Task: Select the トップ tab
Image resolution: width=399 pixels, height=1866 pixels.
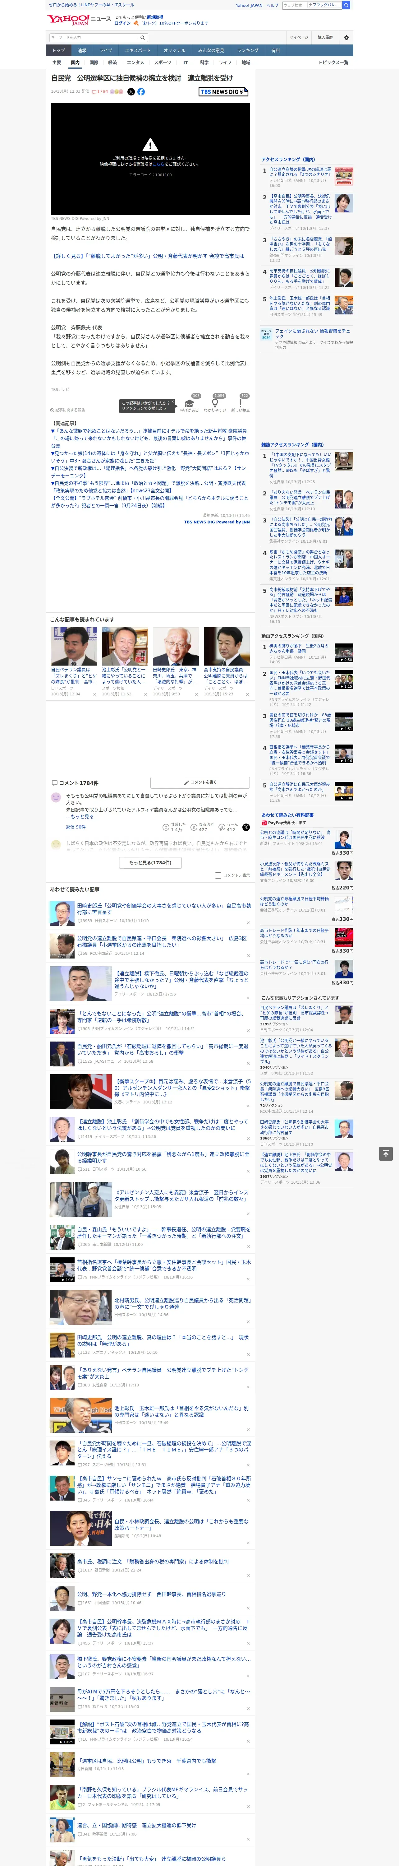Action: [x=59, y=51]
